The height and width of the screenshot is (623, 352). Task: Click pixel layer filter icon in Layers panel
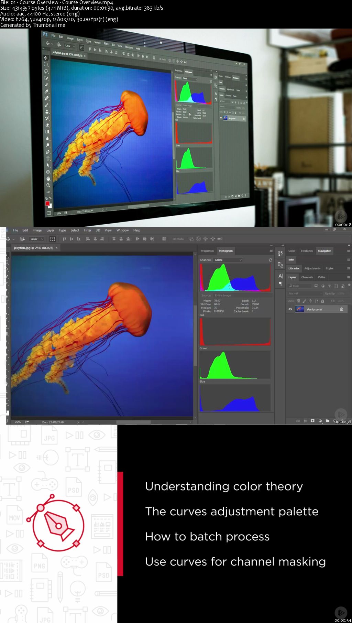[316, 286]
